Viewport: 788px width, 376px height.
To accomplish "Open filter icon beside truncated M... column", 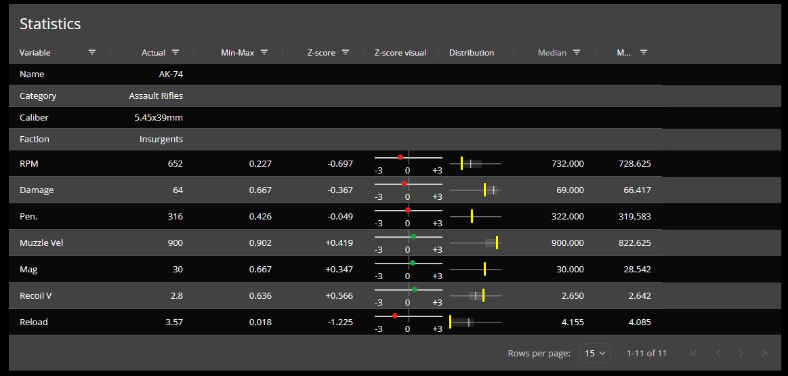I will coord(644,52).
